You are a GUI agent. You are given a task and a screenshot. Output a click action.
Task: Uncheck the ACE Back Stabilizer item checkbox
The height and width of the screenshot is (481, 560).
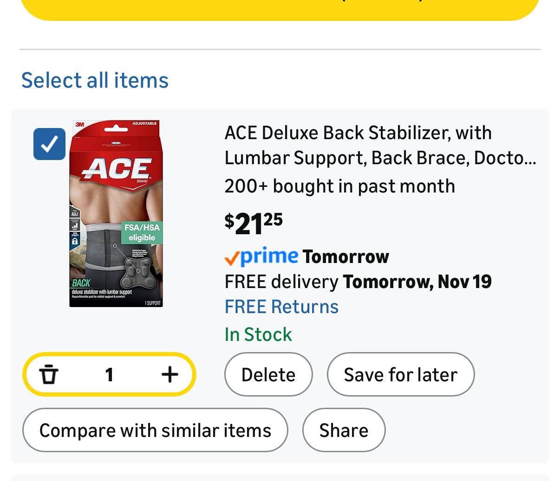coord(49,144)
